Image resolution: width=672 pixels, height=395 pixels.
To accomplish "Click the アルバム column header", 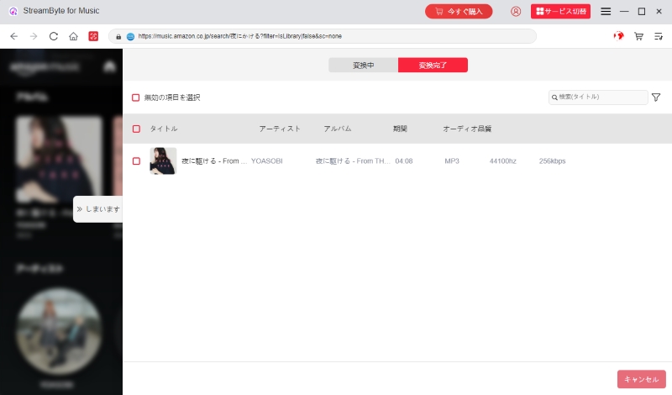I will [338, 129].
